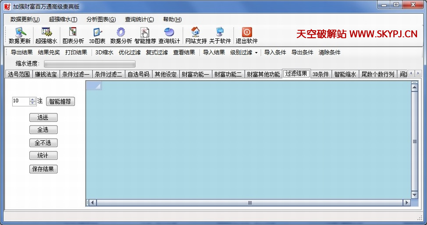This screenshot has height=225, width=427.
Task: Click the 注 number input field
Action: pyautogui.click(x=21, y=101)
